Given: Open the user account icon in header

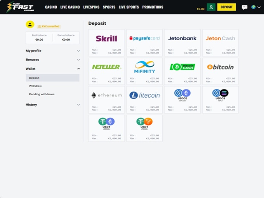Looking at the screenshot, I should 211,7.
